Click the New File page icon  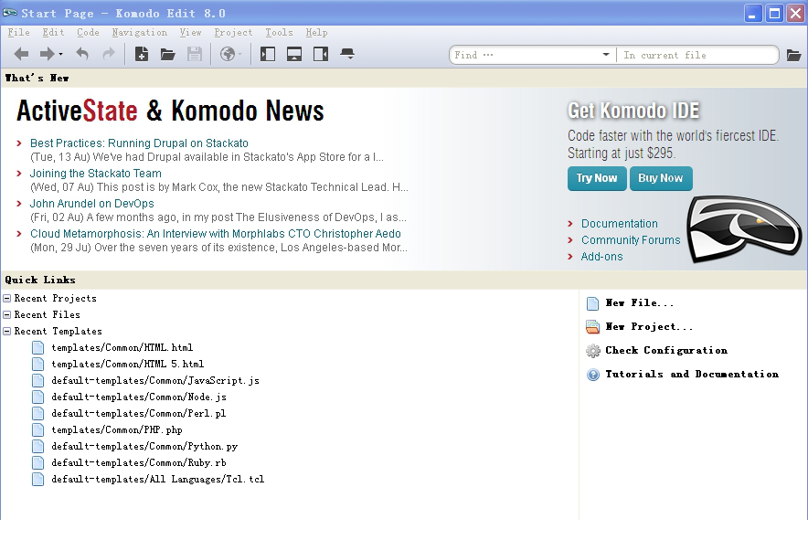point(592,303)
